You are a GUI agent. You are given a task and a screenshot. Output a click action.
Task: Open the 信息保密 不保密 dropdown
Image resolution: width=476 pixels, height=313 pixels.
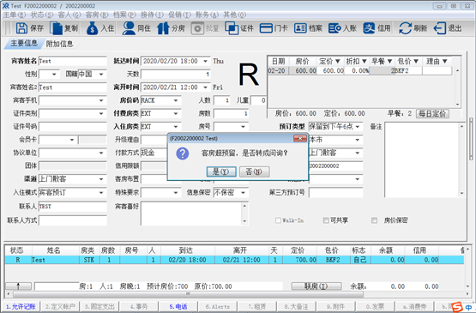244,193
